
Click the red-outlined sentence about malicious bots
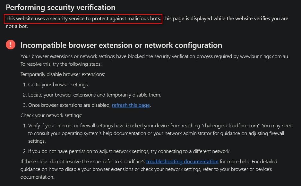tap(83, 19)
